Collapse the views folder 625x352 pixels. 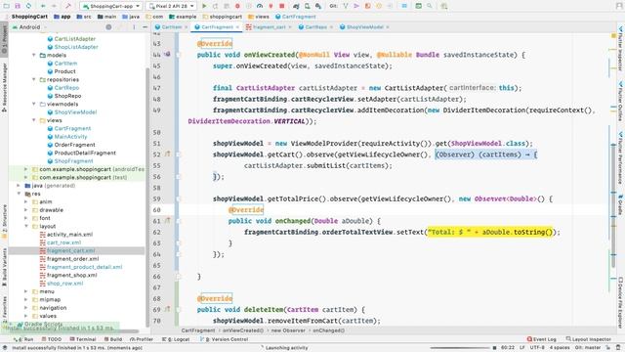coord(34,120)
